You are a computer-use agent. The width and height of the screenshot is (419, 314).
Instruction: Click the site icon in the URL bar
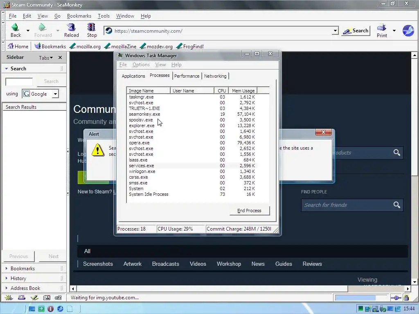tap(108, 31)
